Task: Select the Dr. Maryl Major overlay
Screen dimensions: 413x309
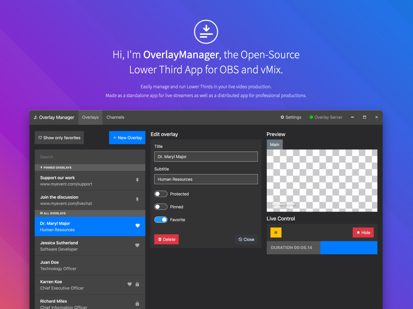Action: (90, 227)
